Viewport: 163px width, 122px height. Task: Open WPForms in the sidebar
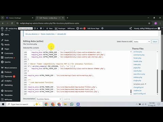(8, 100)
